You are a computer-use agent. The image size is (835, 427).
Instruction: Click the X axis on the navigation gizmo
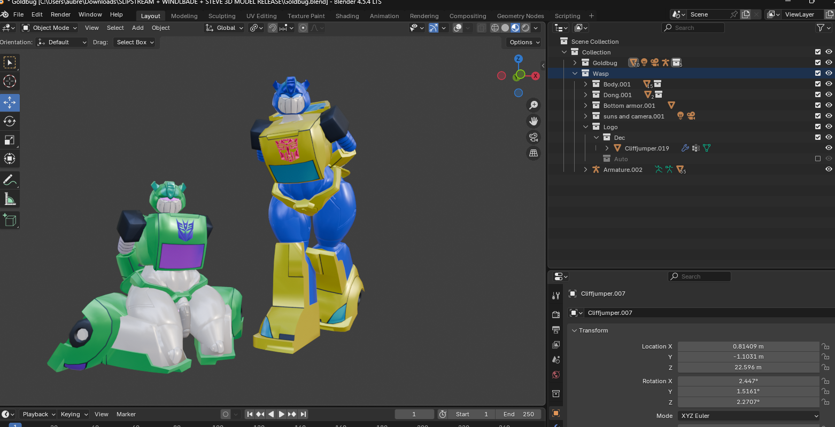coord(535,76)
